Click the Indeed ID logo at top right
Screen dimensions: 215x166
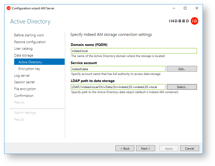pyautogui.click(x=184, y=21)
